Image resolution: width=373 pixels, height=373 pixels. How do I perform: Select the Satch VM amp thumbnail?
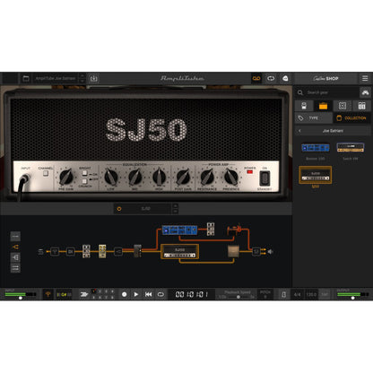351,148
